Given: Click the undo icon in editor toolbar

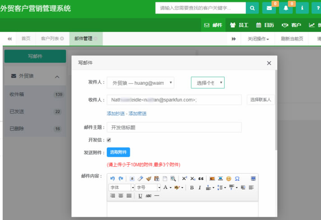Looking at the screenshot, I should pos(112,179).
